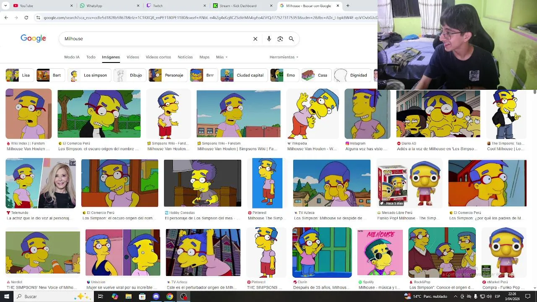
Task: Open a new browser tab with plus
Action: click(x=347, y=5)
